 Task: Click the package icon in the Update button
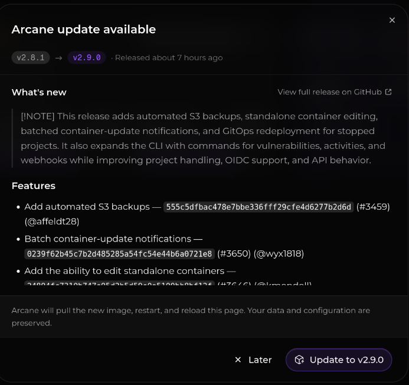[x=299, y=360]
